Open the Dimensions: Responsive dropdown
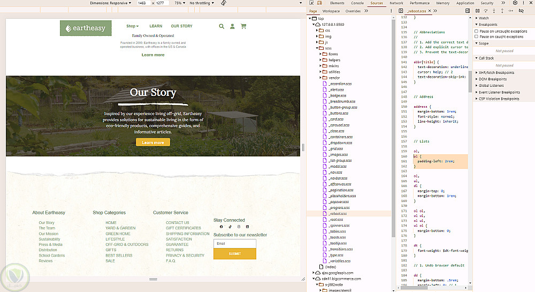The image size is (535, 292). tap(111, 3)
